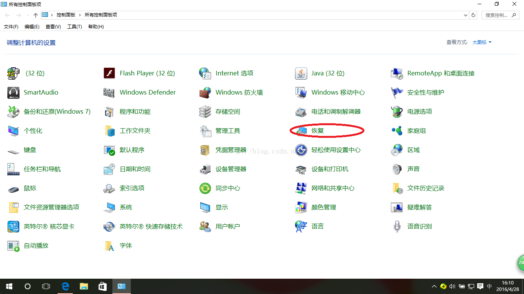Open the 电源选项 battery icon
524x294 pixels.
397,111
